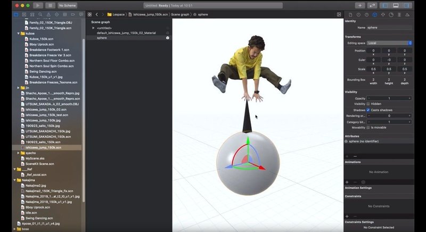Select sphere (no identifier) attribute row
This screenshot has height=232, width=426.
pyautogui.click(x=379, y=141)
